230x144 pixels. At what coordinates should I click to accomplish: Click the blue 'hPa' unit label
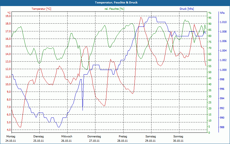point(222,13)
